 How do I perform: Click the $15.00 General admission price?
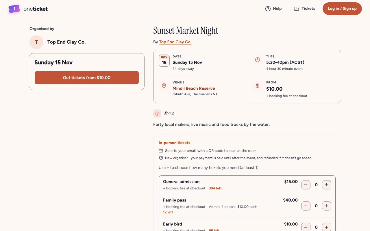pyautogui.click(x=291, y=182)
